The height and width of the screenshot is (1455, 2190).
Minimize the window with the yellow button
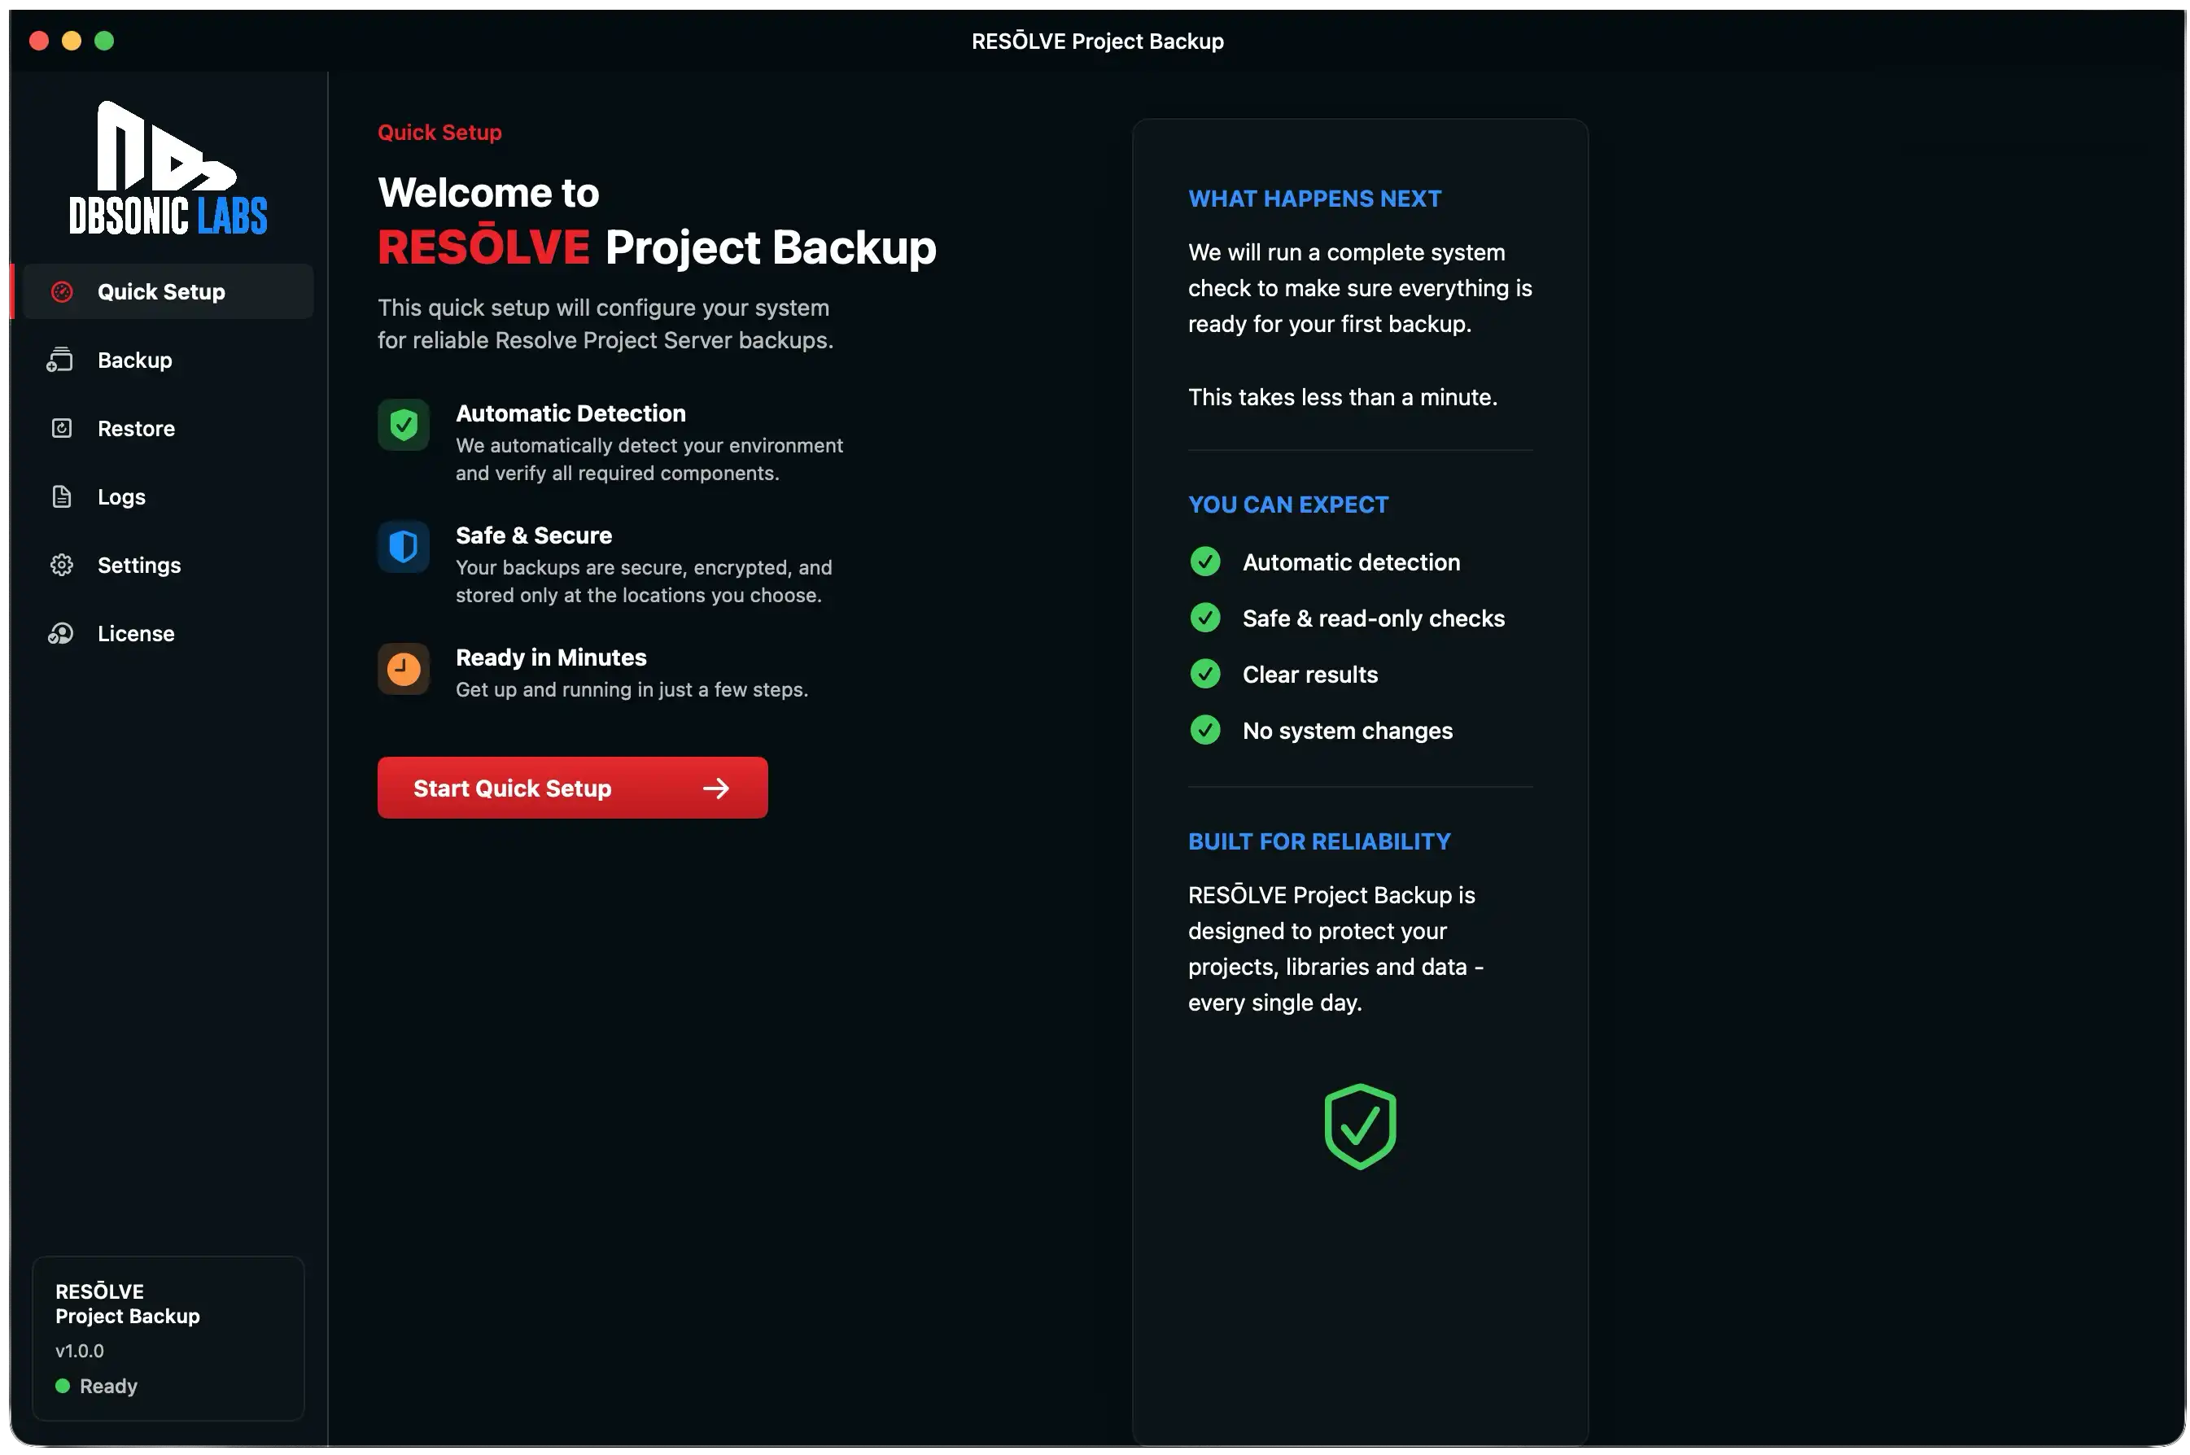(x=72, y=41)
